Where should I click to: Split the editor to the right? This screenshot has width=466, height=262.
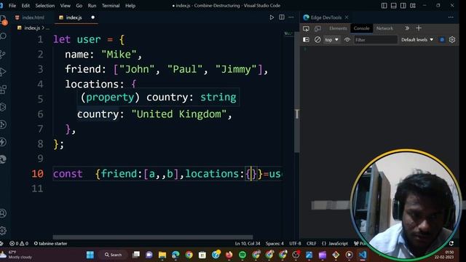pyautogui.click(x=282, y=17)
